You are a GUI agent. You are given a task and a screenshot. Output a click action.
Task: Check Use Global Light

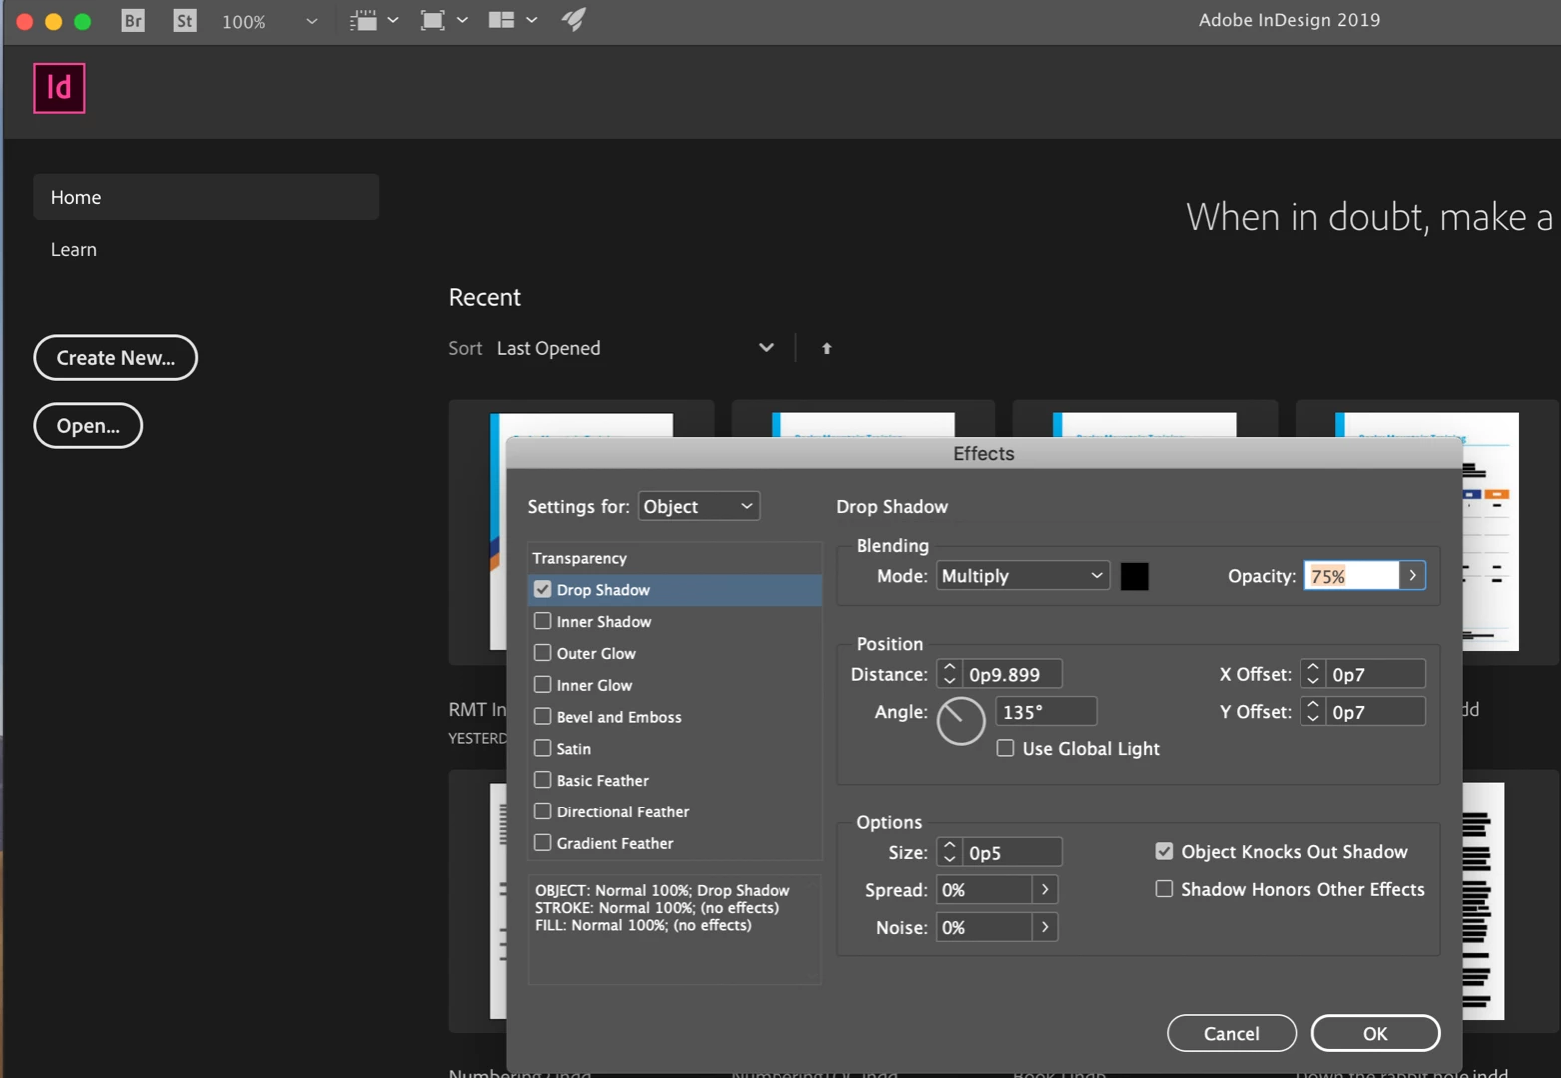click(1005, 748)
